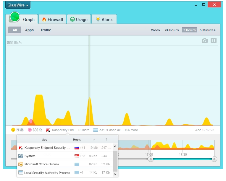Switch to the Graph tab
Screen dimensions: 226x181
click(29, 19)
